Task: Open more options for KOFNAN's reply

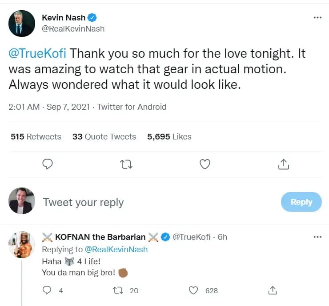Action: [x=317, y=237]
